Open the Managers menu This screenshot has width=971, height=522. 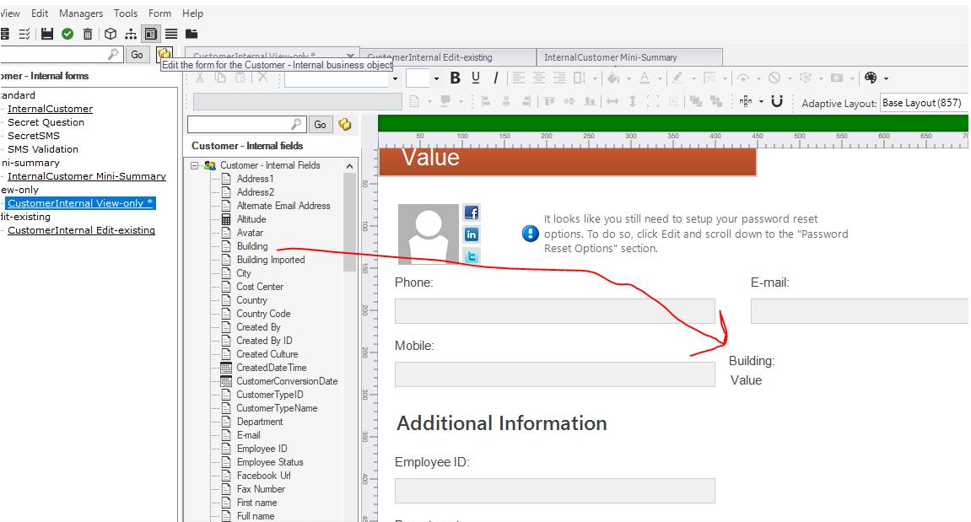click(80, 13)
